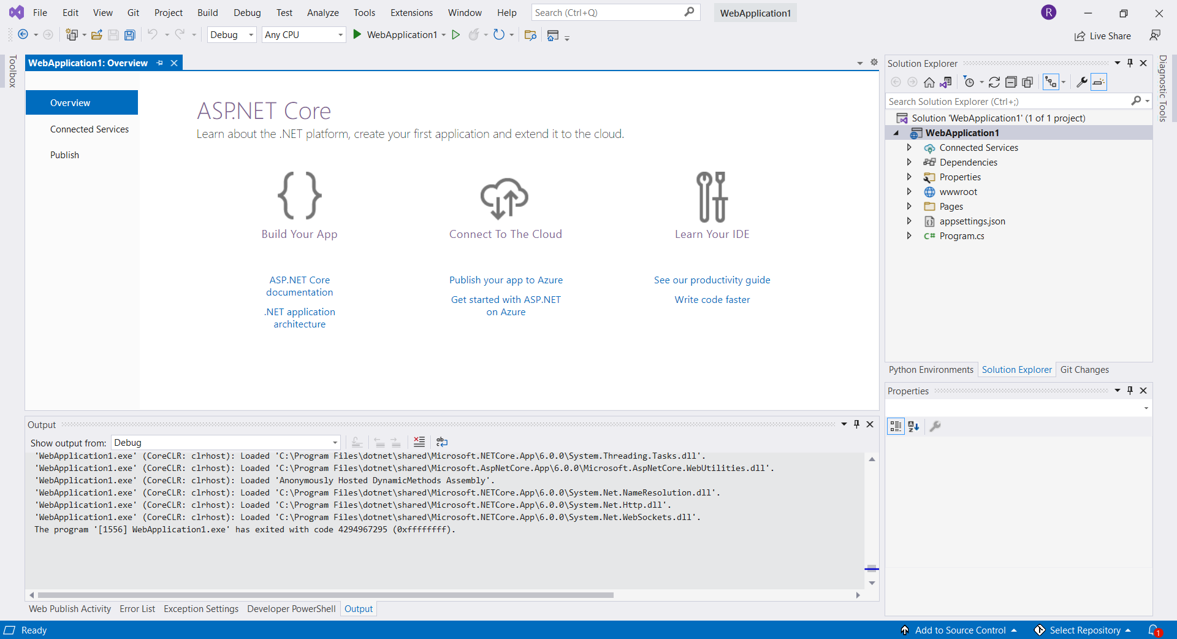Click the New Project toolbar icon
Screen dimensions: 1177x639
(72, 35)
